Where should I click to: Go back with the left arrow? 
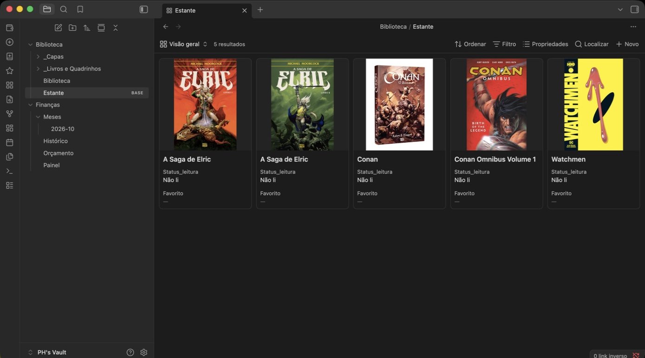(x=166, y=27)
